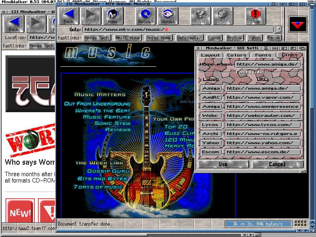Switch to the Colors settings tab
This screenshot has width=316, height=237.
(x=237, y=55)
